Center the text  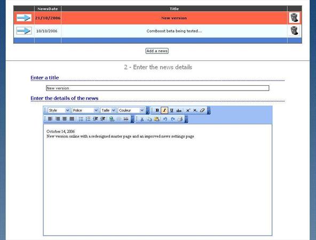pyautogui.click(x=65, y=119)
